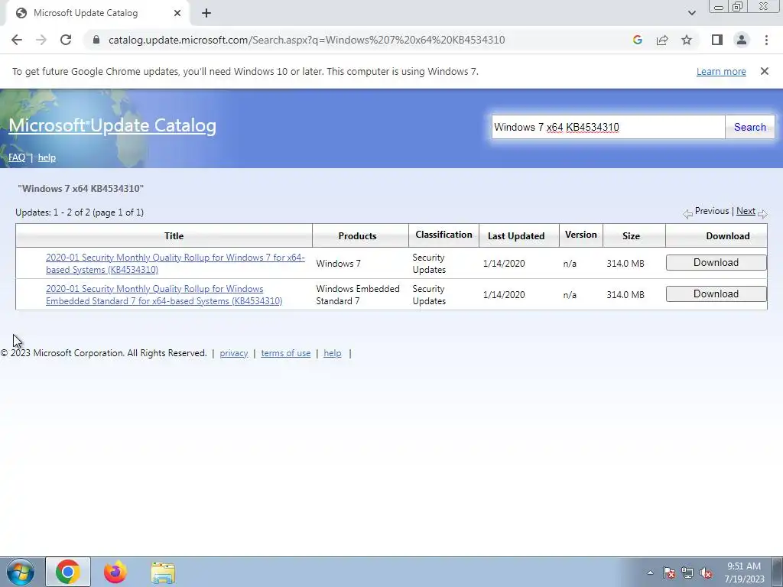The height and width of the screenshot is (587, 783).
Task: Sort results by Version column
Action: tap(581, 235)
